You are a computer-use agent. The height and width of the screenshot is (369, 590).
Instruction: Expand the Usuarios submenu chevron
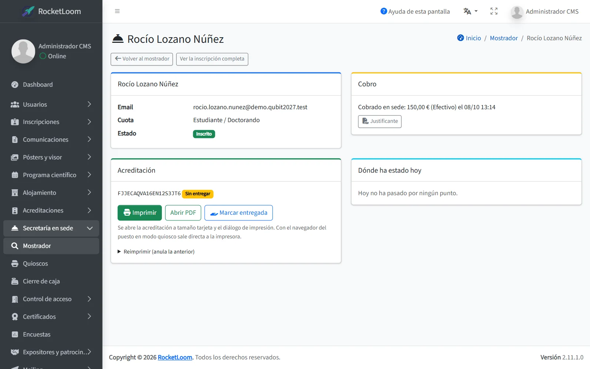[x=89, y=104]
